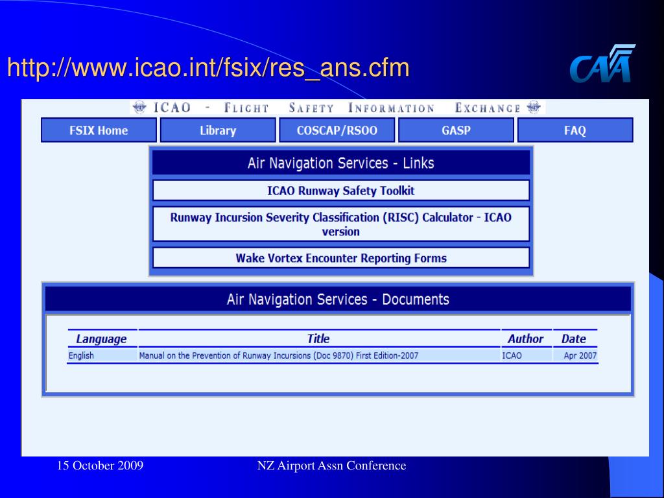Click the ICAO emblem right of Exchange
Image resolution: width=664 pixels, height=498 pixels.
(534, 107)
